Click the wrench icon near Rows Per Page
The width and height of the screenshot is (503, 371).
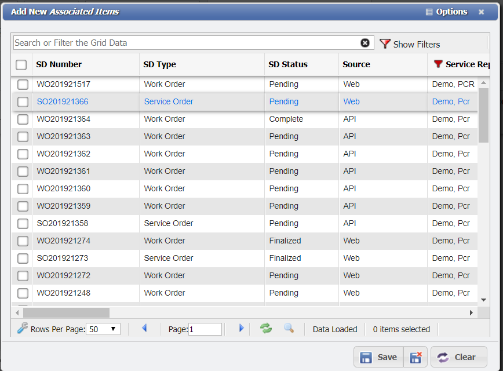pos(23,328)
